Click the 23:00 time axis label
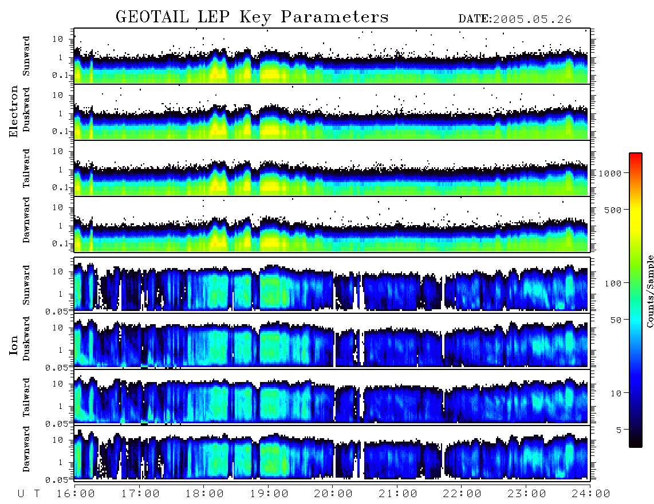Viewport: 654px width, 504px height. point(527,494)
